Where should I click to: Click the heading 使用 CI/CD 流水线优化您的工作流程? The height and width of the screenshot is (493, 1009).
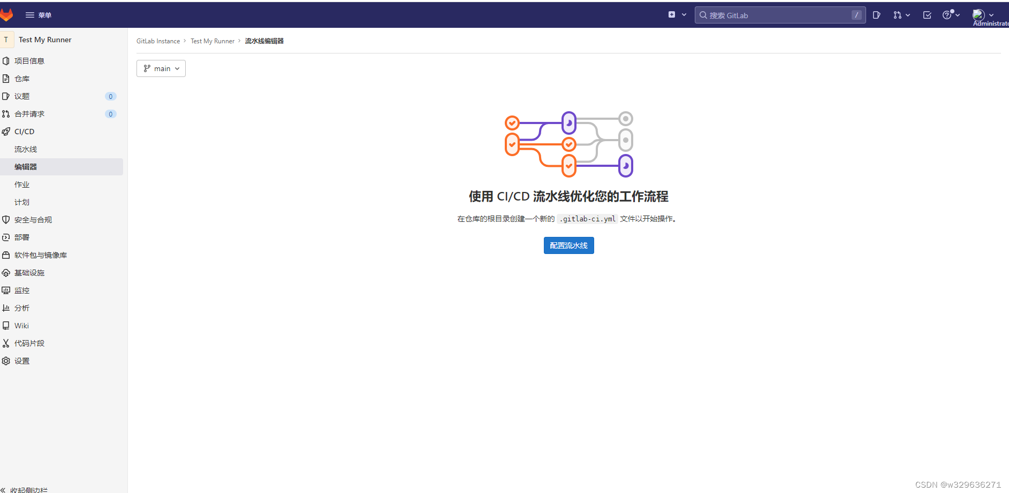pos(568,196)
